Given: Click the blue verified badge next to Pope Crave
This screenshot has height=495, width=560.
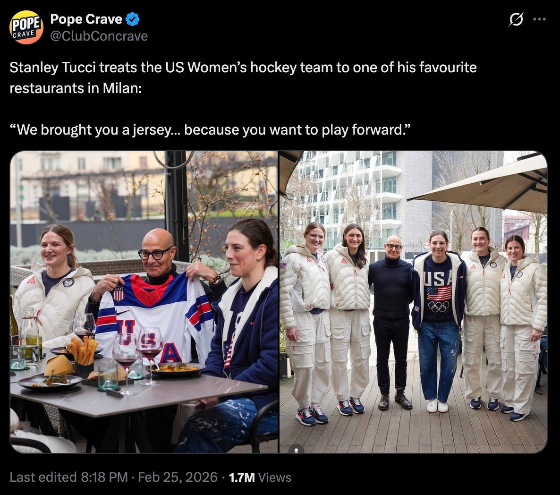Looking at the screenshot, I should [x=133, y=19].
